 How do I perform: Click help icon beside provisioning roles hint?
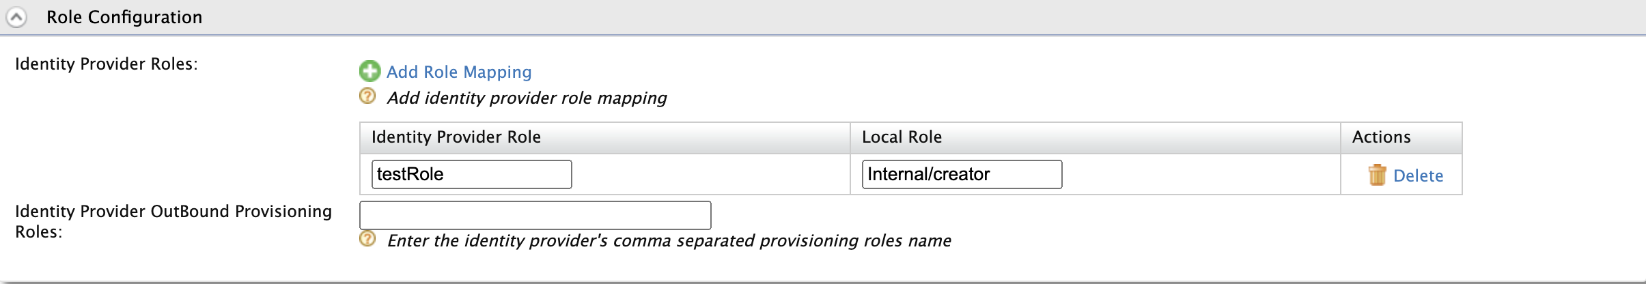(367, 239)
